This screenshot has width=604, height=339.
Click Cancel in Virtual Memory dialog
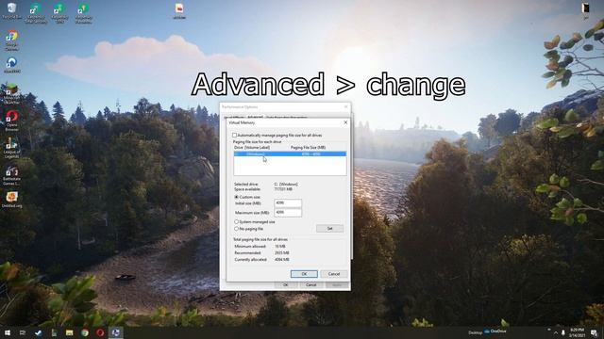click(334, 274)
